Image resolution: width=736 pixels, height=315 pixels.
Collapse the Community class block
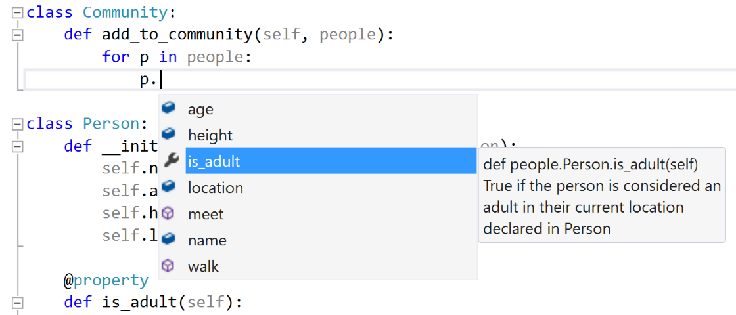(x=18, y=12)
